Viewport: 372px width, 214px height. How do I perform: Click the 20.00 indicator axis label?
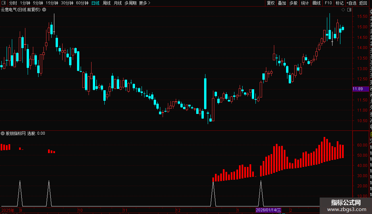click(362, 186)
